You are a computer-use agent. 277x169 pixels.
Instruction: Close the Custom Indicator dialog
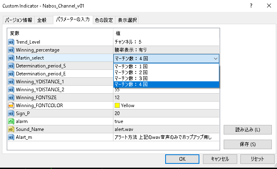click(269, 6)
